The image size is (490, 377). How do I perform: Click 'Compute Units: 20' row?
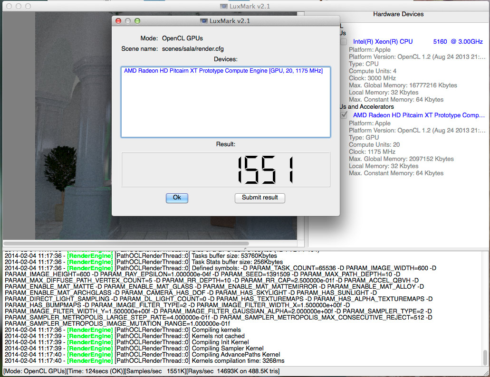[374, 144]
